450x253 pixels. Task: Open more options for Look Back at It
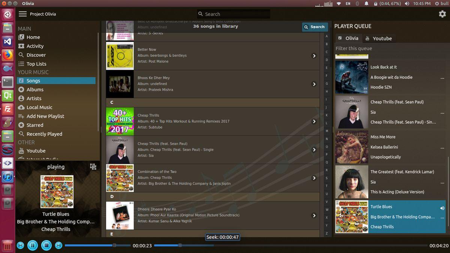(442, 78)
